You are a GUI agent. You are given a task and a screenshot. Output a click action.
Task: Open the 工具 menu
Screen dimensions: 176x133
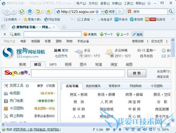[x=128, y=3]
